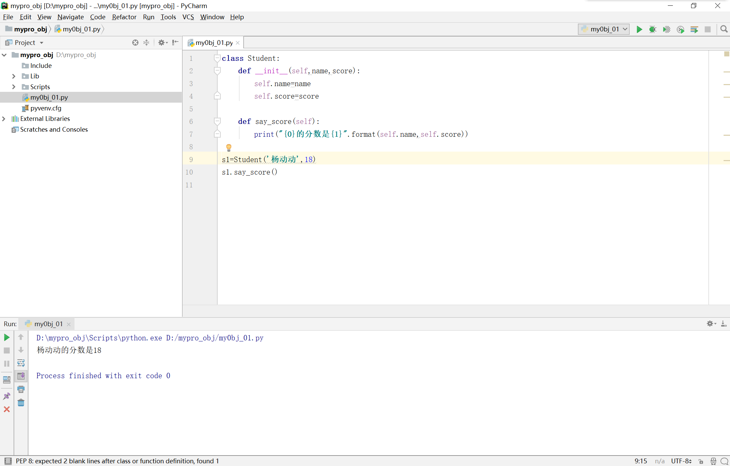Hide the Project tool window

[175, 43]
